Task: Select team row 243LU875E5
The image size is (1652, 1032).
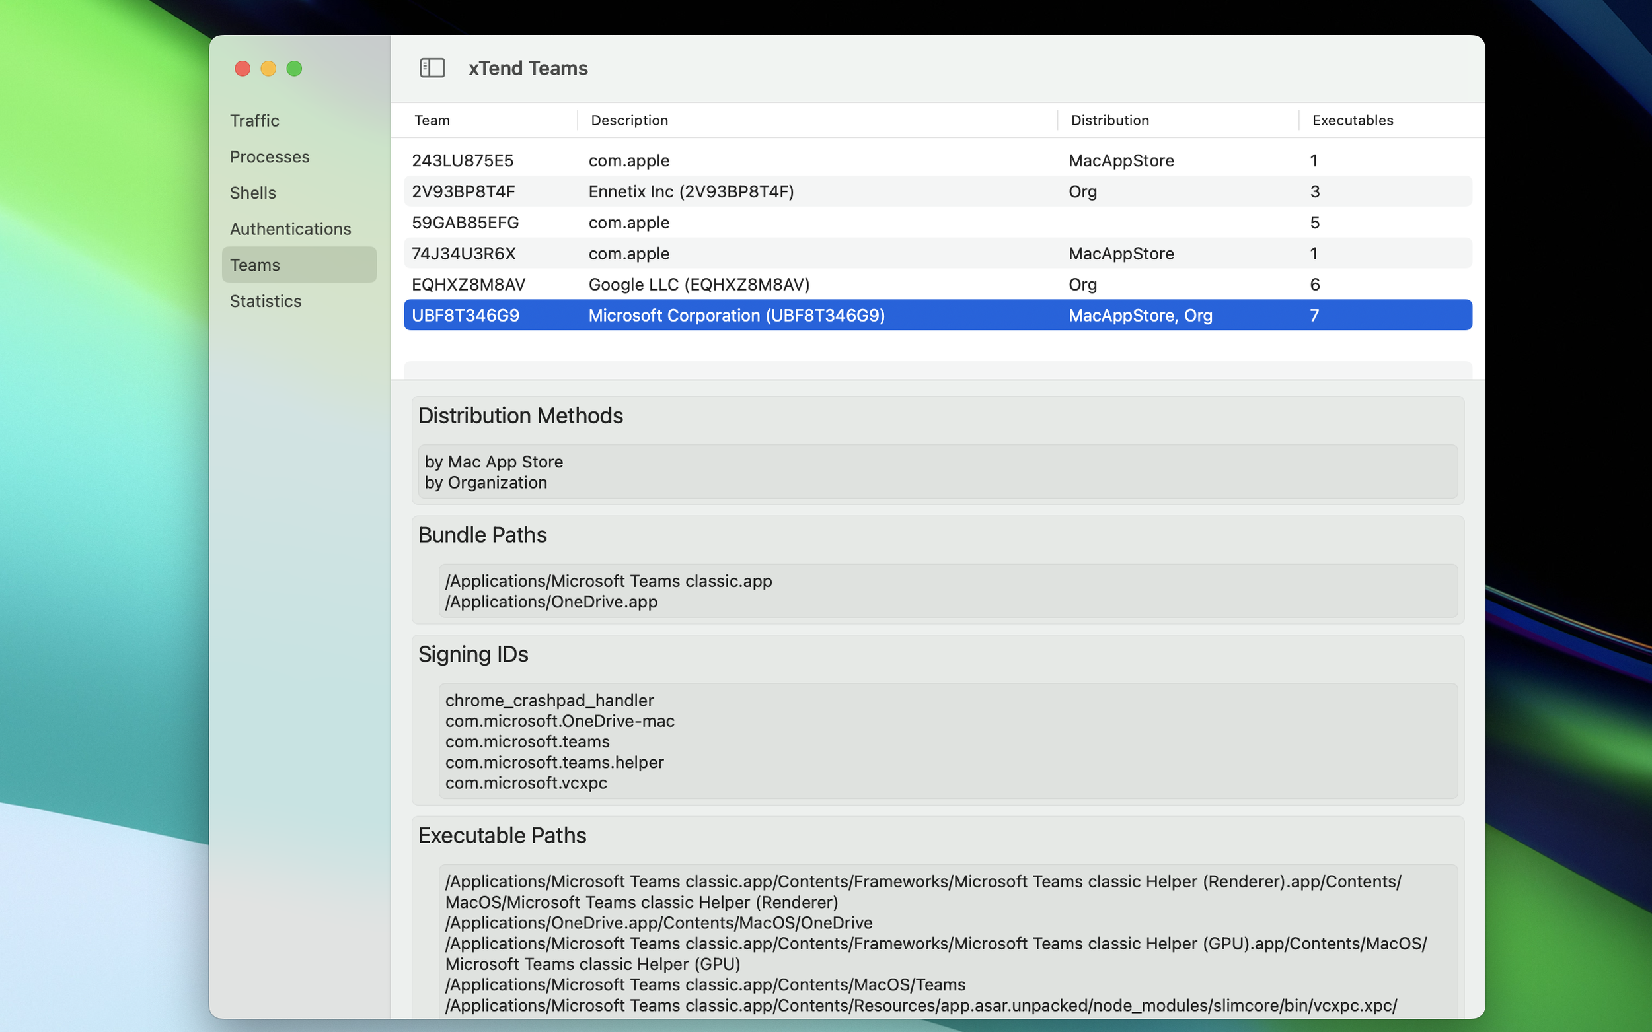Action: [x=463, y=161]
